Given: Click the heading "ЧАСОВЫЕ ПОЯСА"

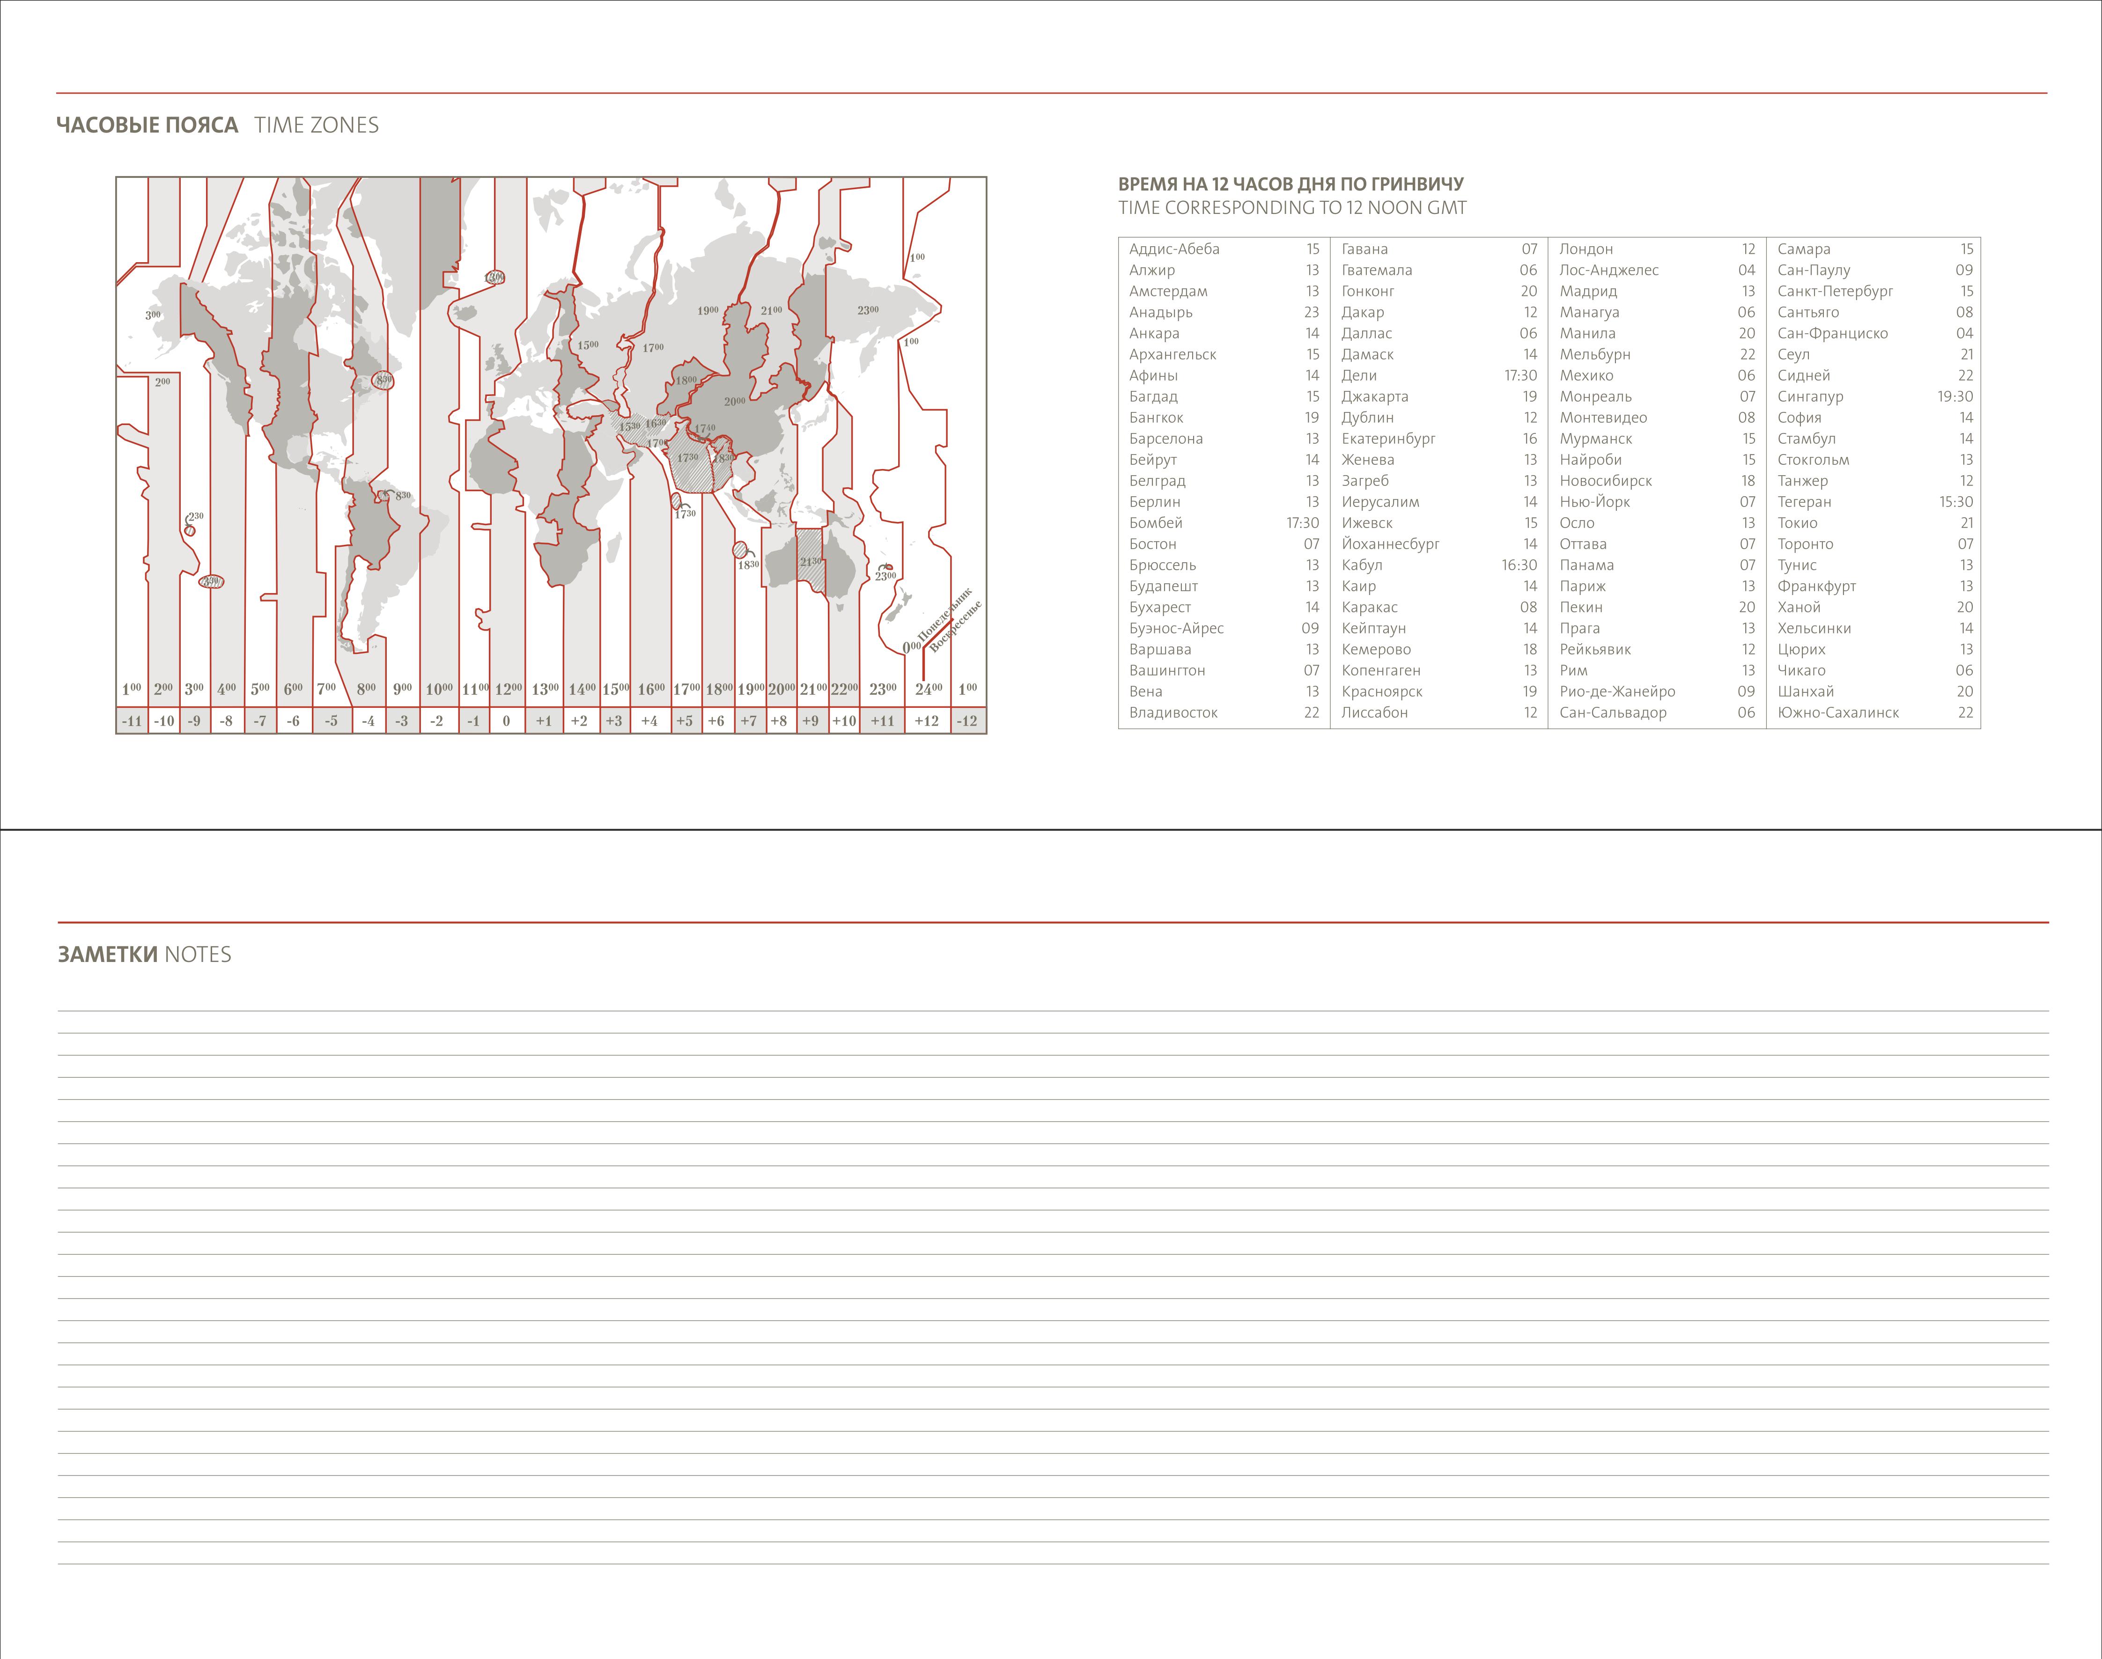Looking at the screenshot, I should pos(147,125).
